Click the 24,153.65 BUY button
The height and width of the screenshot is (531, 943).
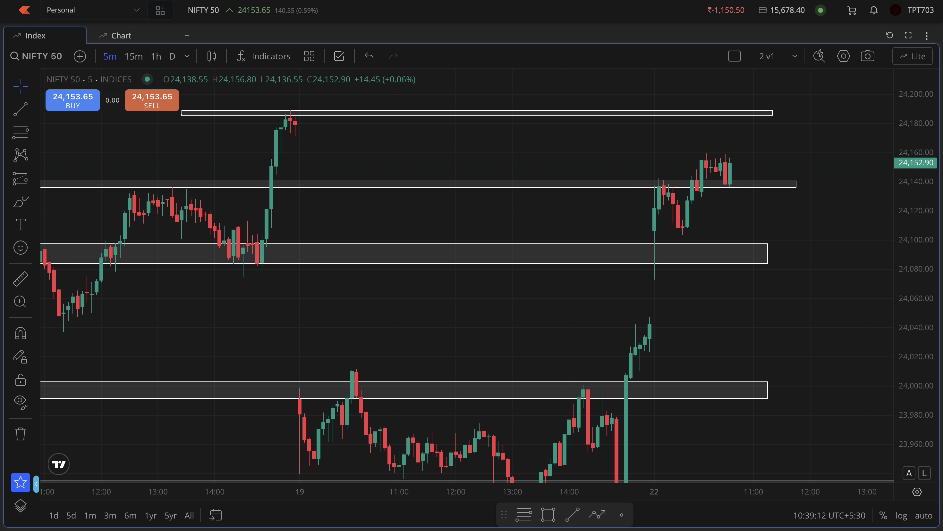point(73,101)
